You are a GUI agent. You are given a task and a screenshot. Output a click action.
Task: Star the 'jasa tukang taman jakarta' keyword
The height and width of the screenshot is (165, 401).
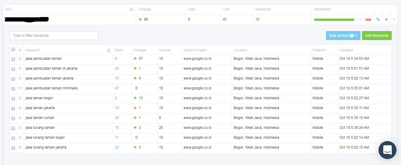point(20,147)
